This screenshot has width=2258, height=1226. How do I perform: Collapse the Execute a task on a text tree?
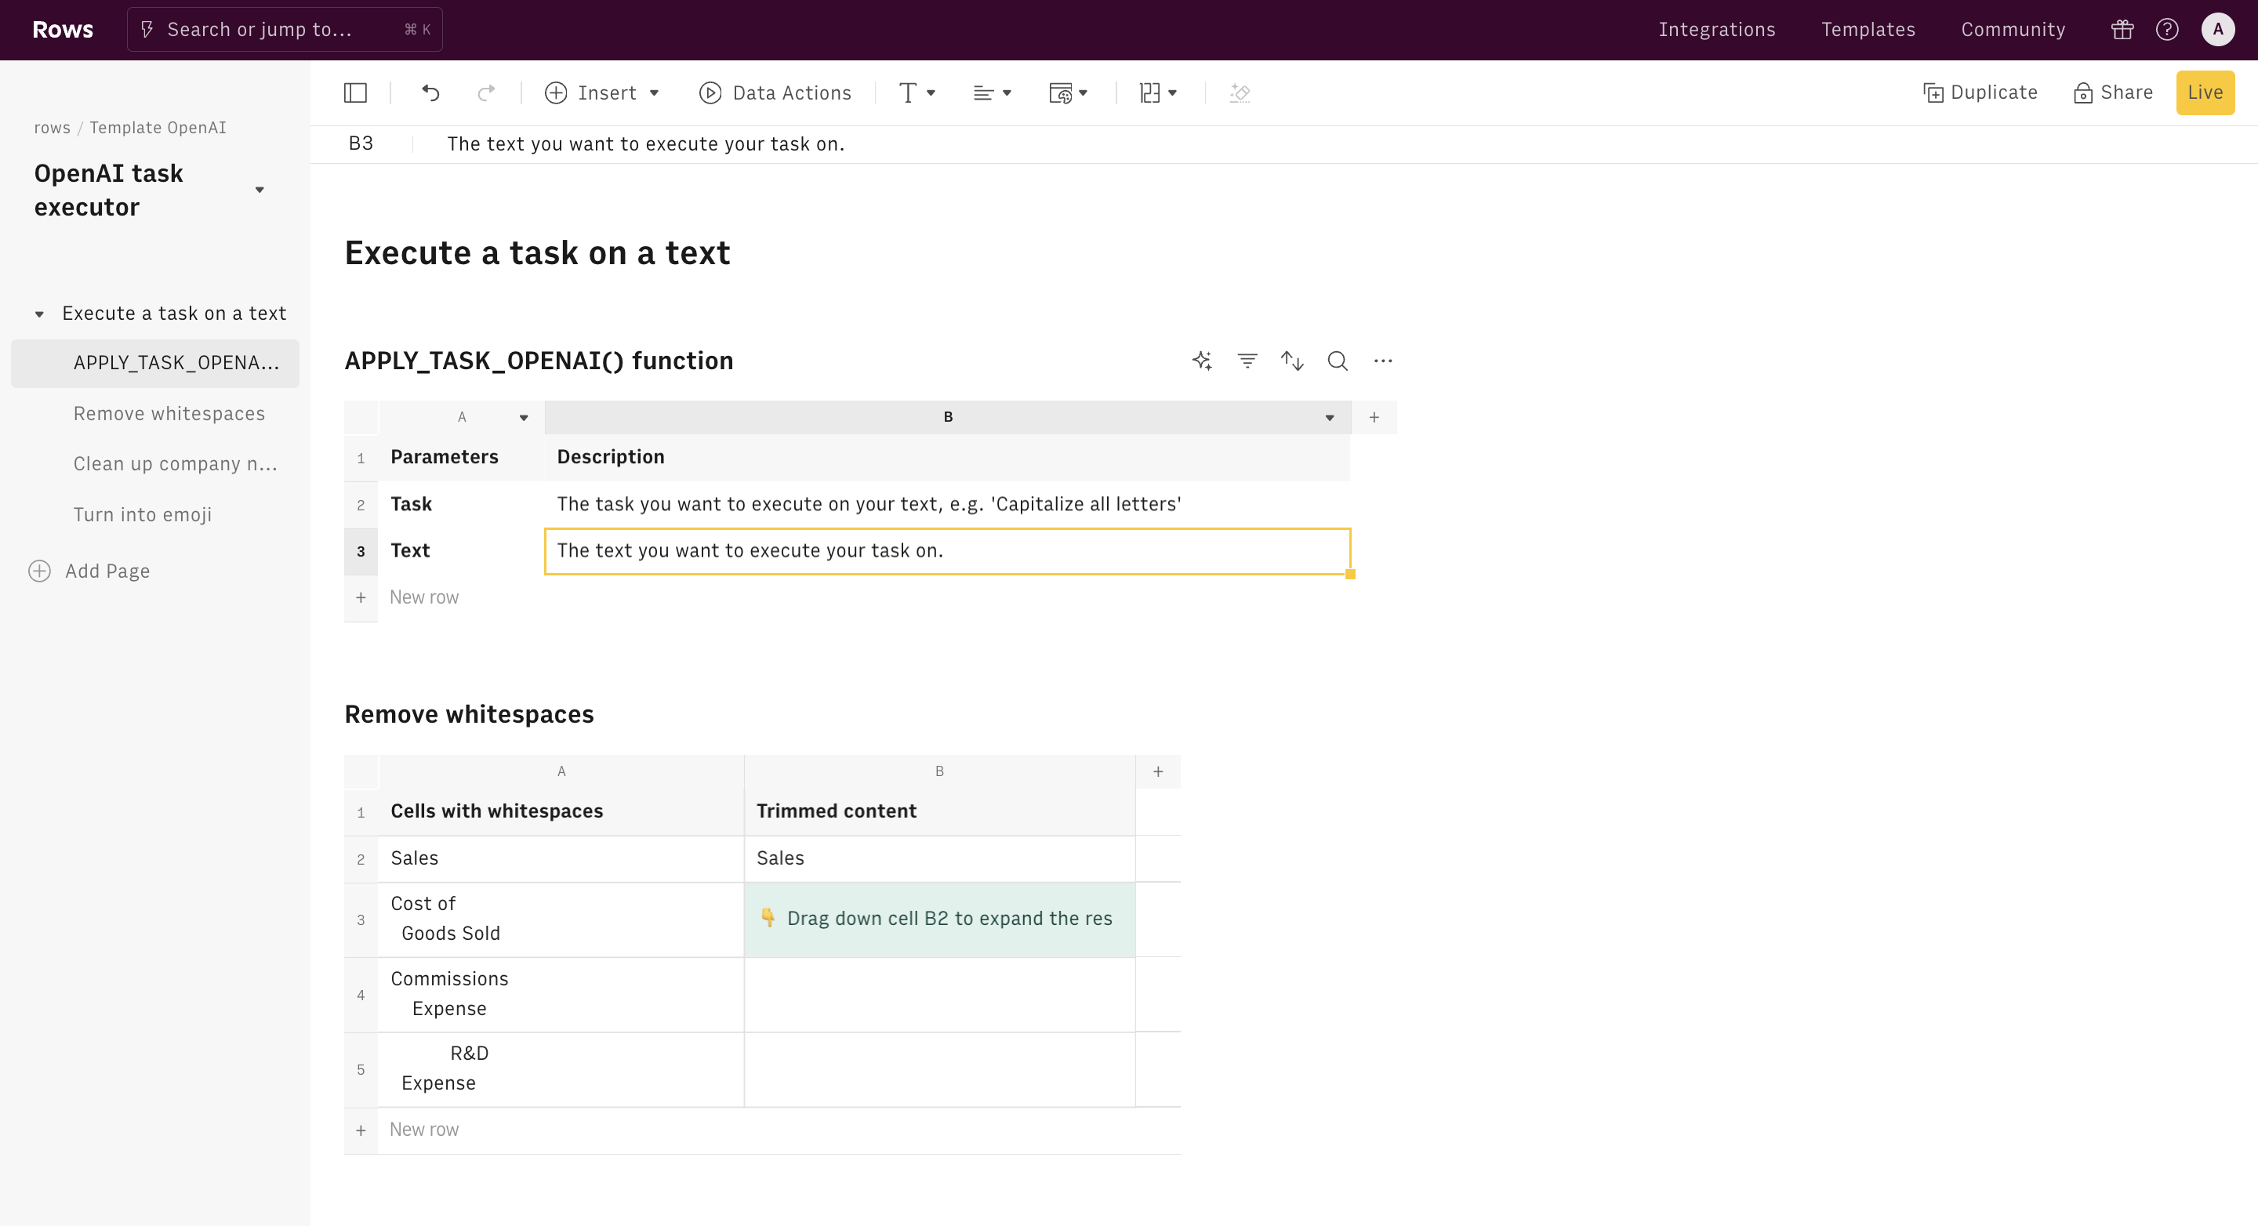(39, 314)
